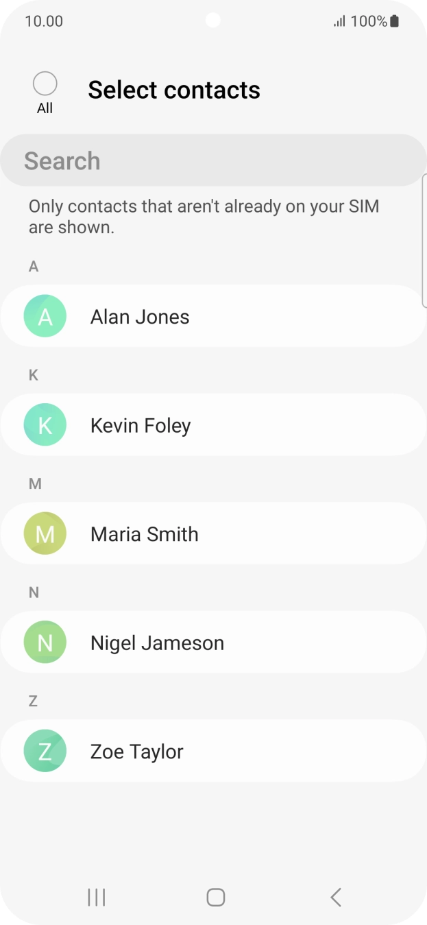Select contact Kevin Foley by name
Image resolution: width=427 pixels, height=925 pixels.
[x=141, y=426]
